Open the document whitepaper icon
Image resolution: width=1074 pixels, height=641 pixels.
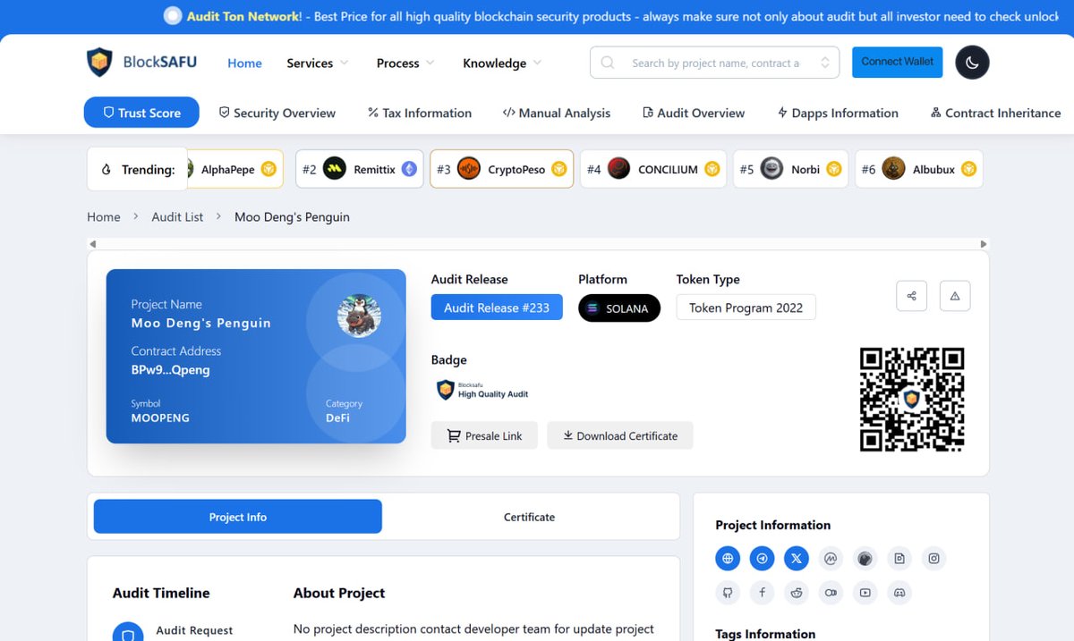point(899,559)
